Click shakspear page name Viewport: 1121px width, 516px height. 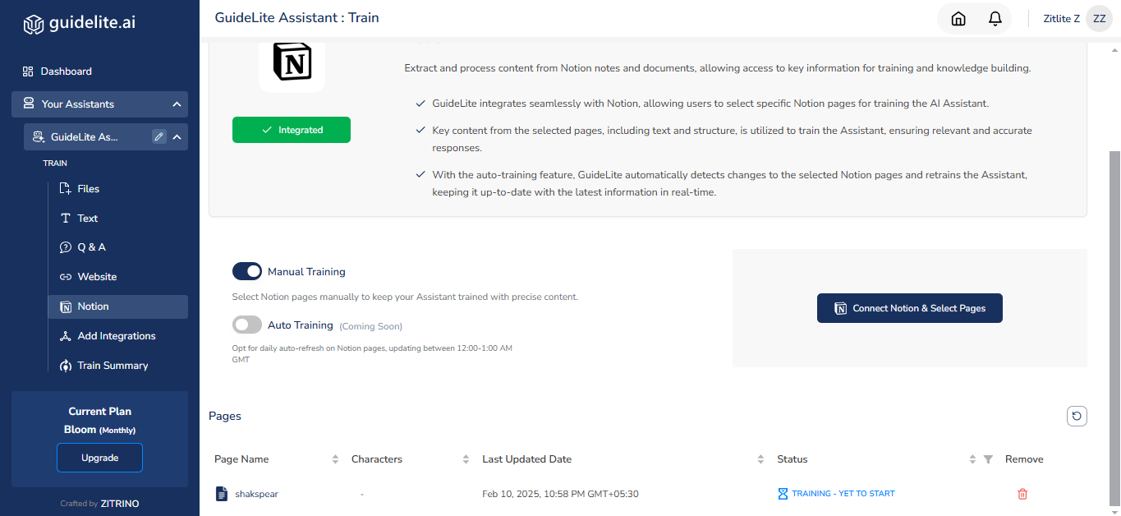click(x=256, y=494)
